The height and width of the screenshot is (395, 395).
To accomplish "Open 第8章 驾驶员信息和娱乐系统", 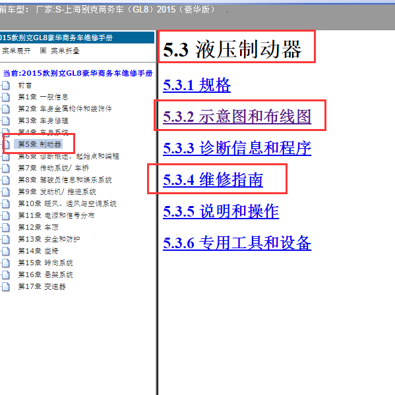I will 65,180.
